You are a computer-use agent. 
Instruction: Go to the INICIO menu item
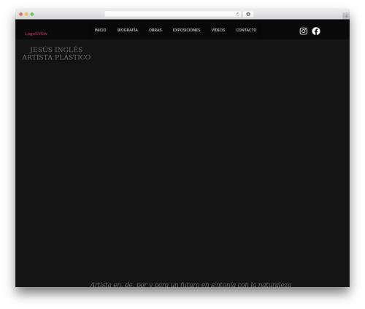pyautogui.click(x=100, y=30)
